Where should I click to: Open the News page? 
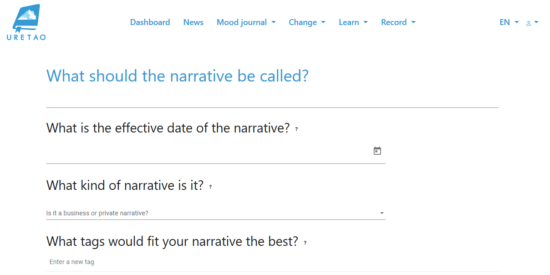[x=193, y=22]
